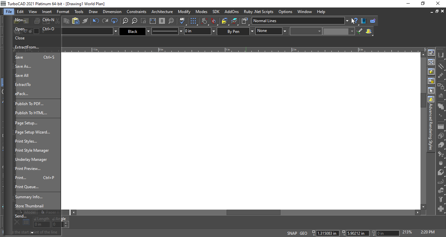Click the horizontal scrollbar thumb

tap(253, 212)
